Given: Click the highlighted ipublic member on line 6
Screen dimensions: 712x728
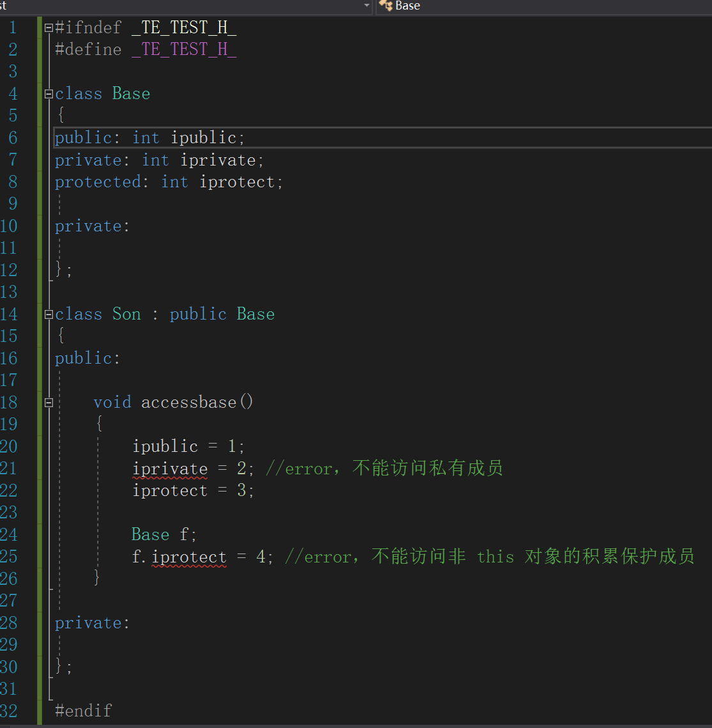Looking at the screenshot, I should click(x=204, y=137).
